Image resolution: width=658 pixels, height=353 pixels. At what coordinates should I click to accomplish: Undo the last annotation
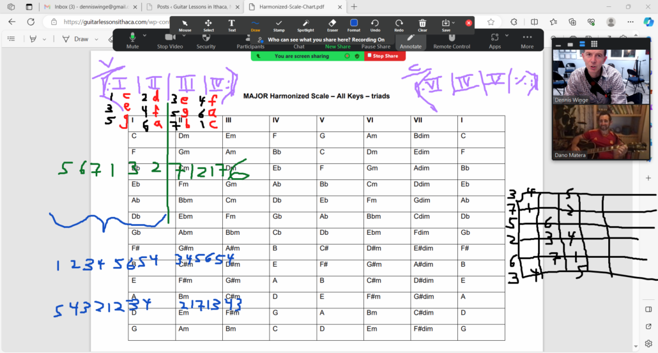pyautogui.click(x=375, y=25)
